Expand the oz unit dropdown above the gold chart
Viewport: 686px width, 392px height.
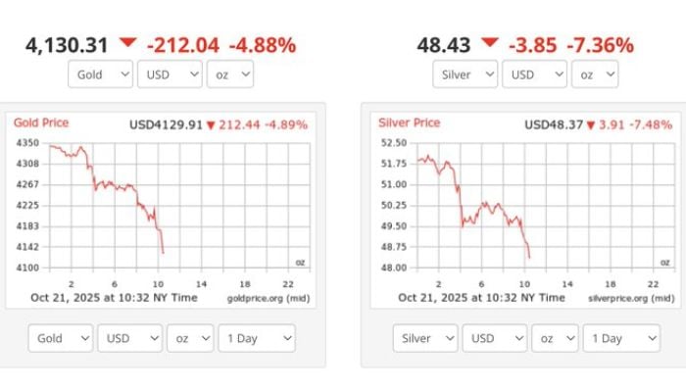point(230,73)
